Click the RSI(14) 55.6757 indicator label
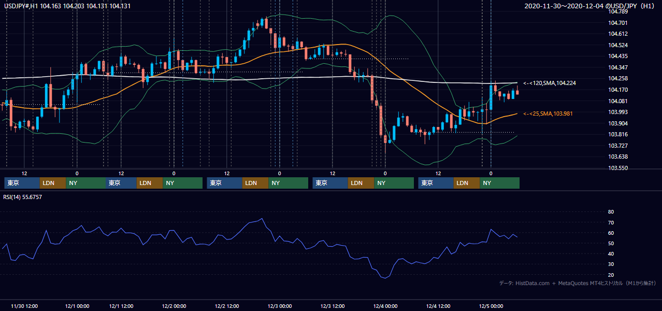 coord(23,197)
